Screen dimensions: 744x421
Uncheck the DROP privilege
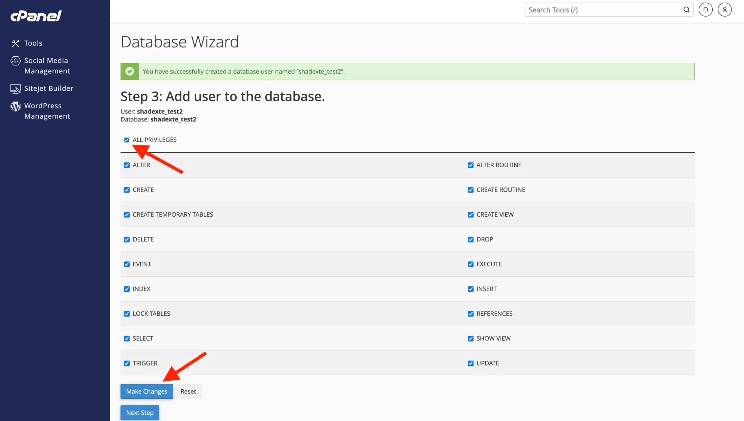tap(471, 240)
